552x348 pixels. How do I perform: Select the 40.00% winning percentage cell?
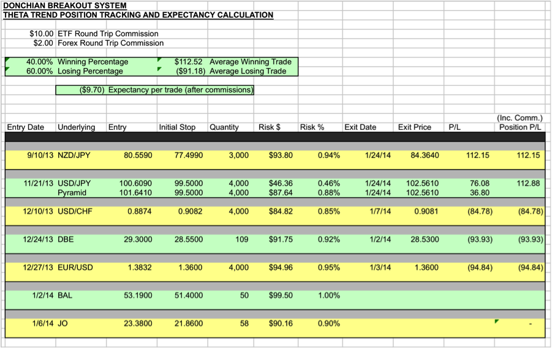(39, 62)
